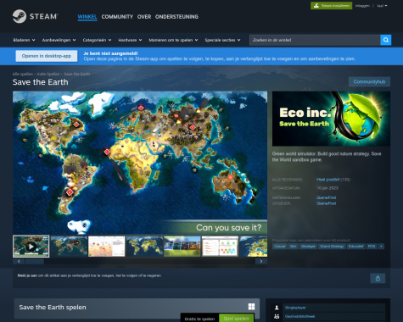Screen dimensions: 403x322
Task: Click the Steam logo icon
Action: [20, 16]
